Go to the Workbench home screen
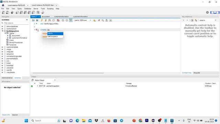This screenshot has height=124, width=220. pyautogui.click(x=3, y=5)
